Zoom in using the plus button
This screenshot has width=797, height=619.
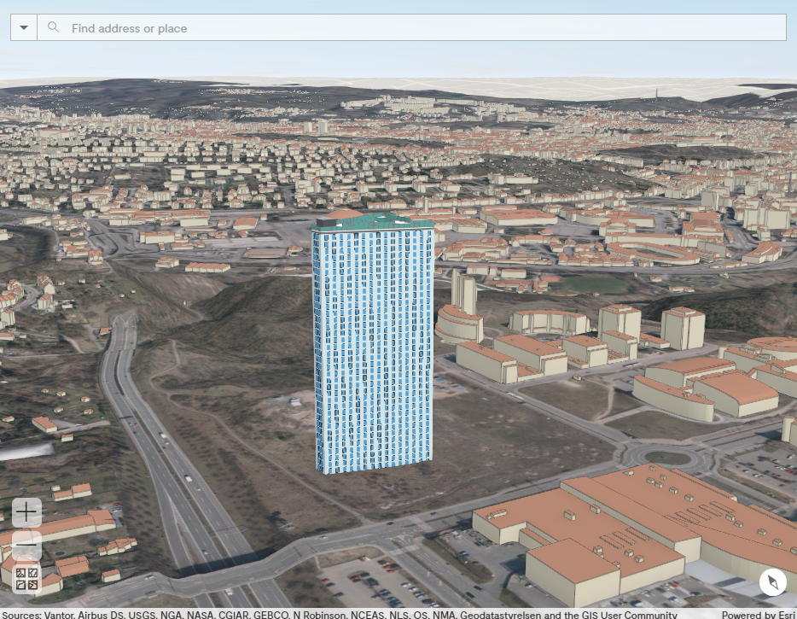(x=26, y=511)
